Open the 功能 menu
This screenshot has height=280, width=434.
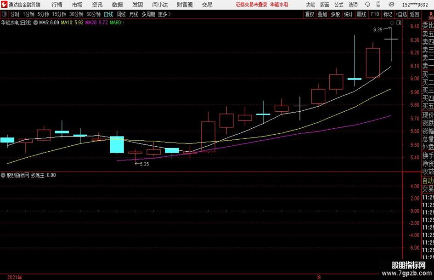310,5
